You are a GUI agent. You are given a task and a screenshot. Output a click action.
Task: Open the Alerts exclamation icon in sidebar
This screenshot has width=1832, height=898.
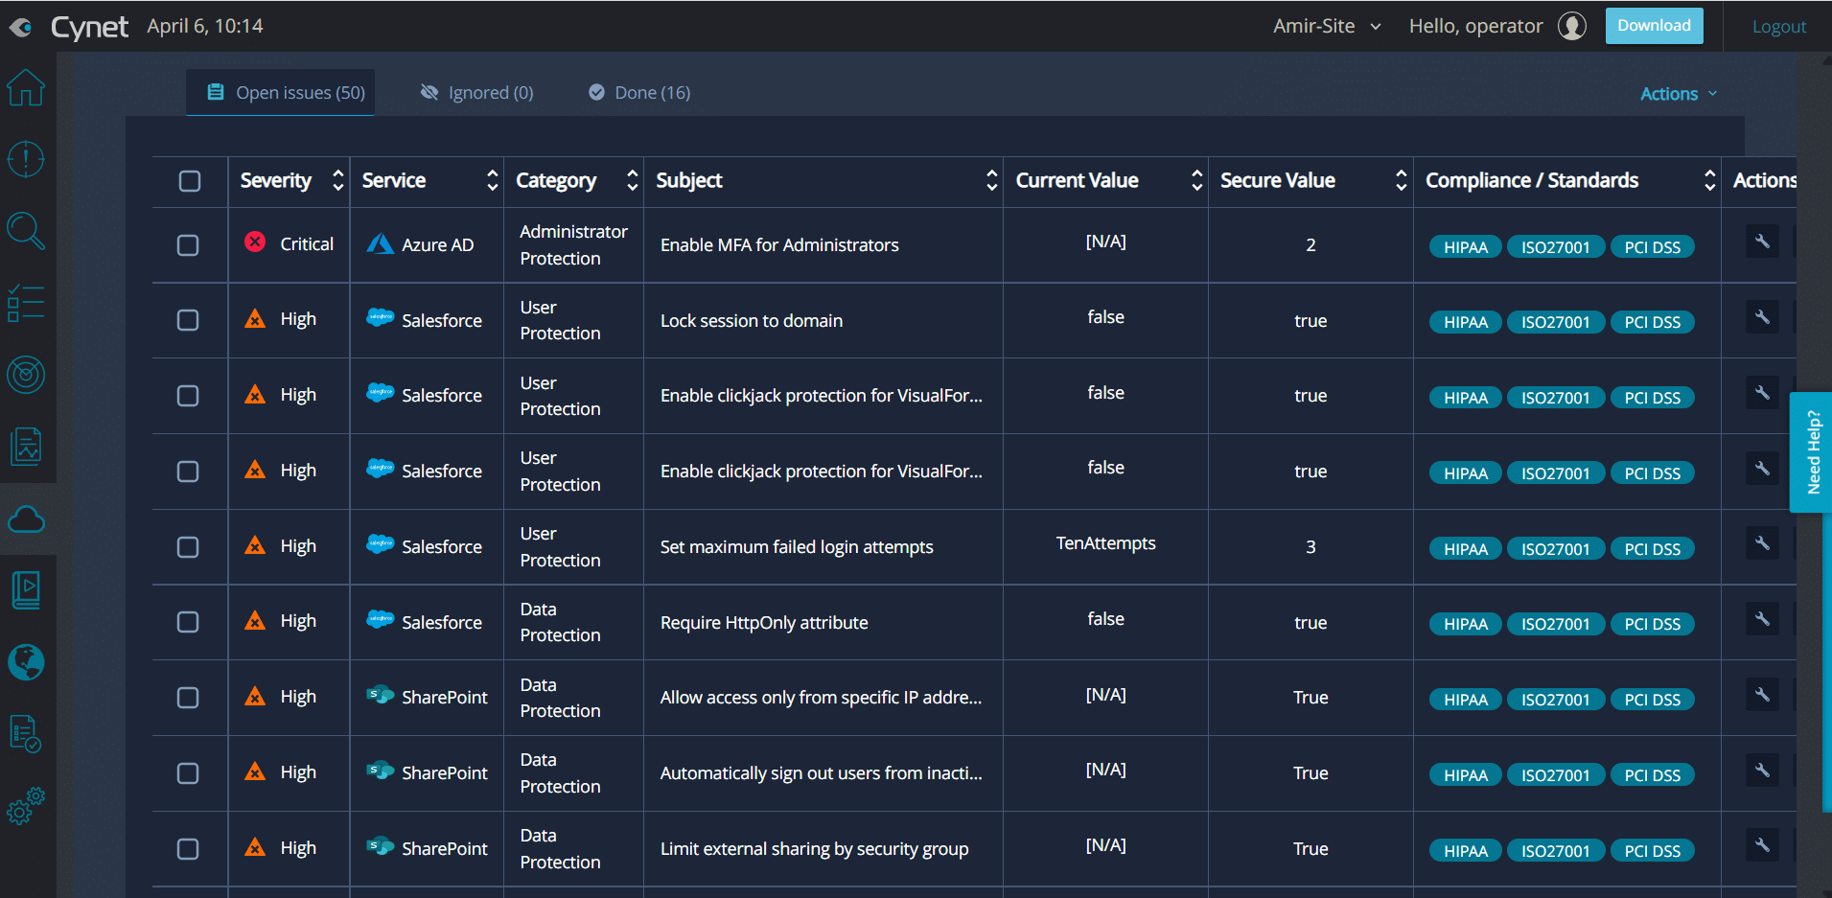(26, 159)
